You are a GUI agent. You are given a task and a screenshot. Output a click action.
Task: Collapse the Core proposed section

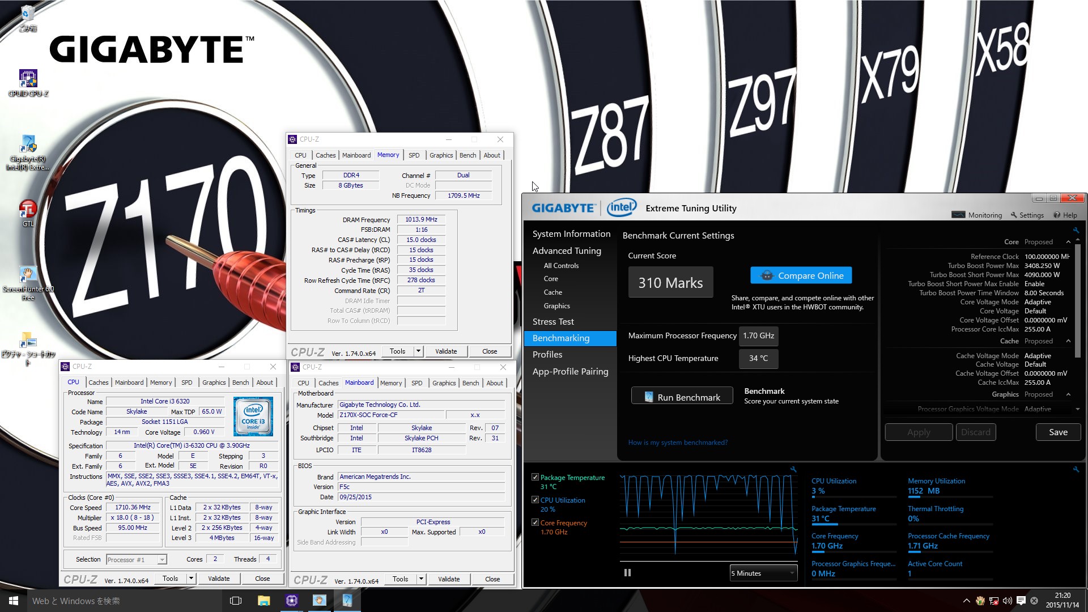click(1068, 242)
